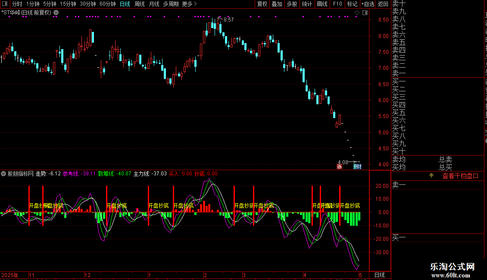This screenshot has width=487, height=280.
Task: Click the 日线 label at bottom right of timeline
Action: (380, 275)
